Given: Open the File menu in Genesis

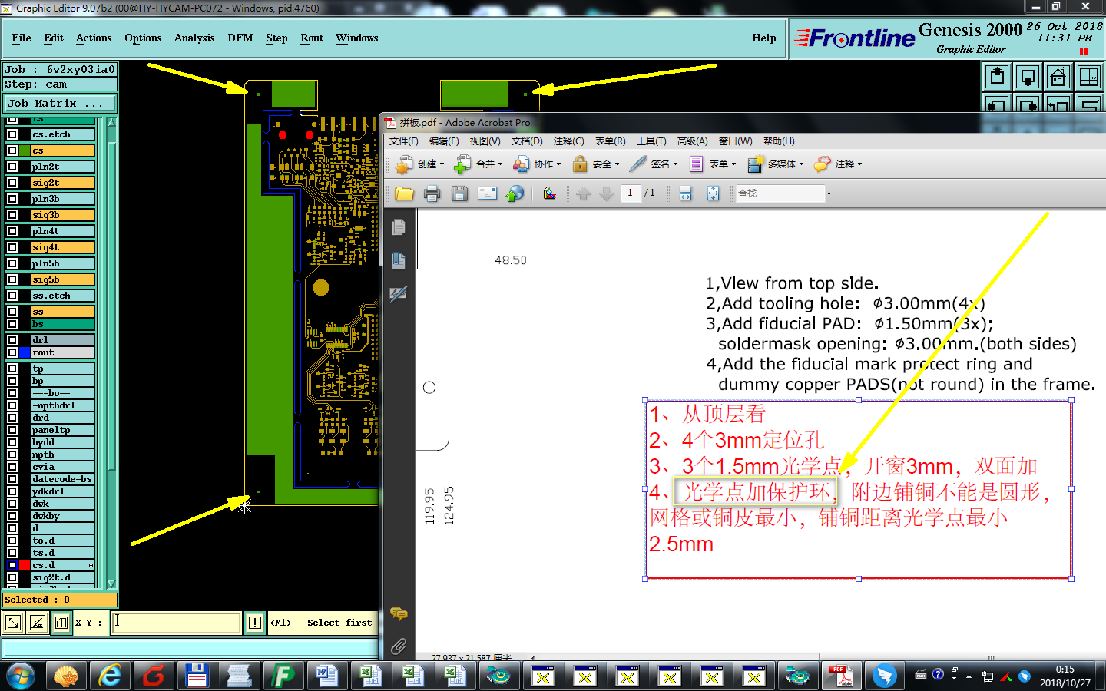Looking at the screenshot, I should pyautogui.click(x=22, y=38).
